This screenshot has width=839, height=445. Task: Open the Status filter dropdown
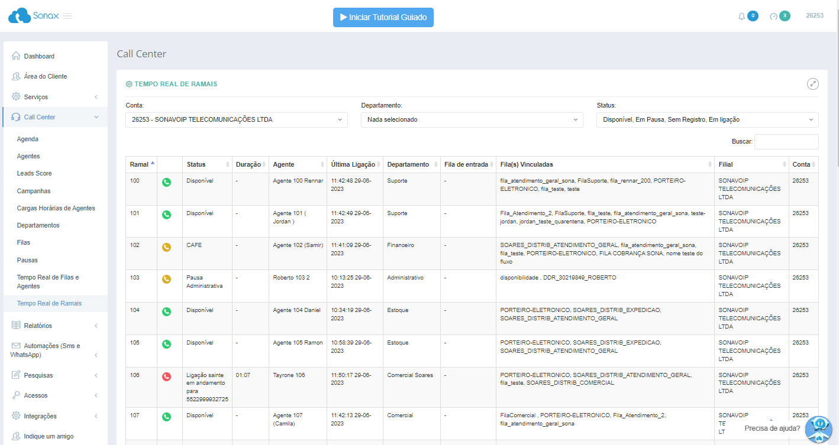click(x=707, y=119)
